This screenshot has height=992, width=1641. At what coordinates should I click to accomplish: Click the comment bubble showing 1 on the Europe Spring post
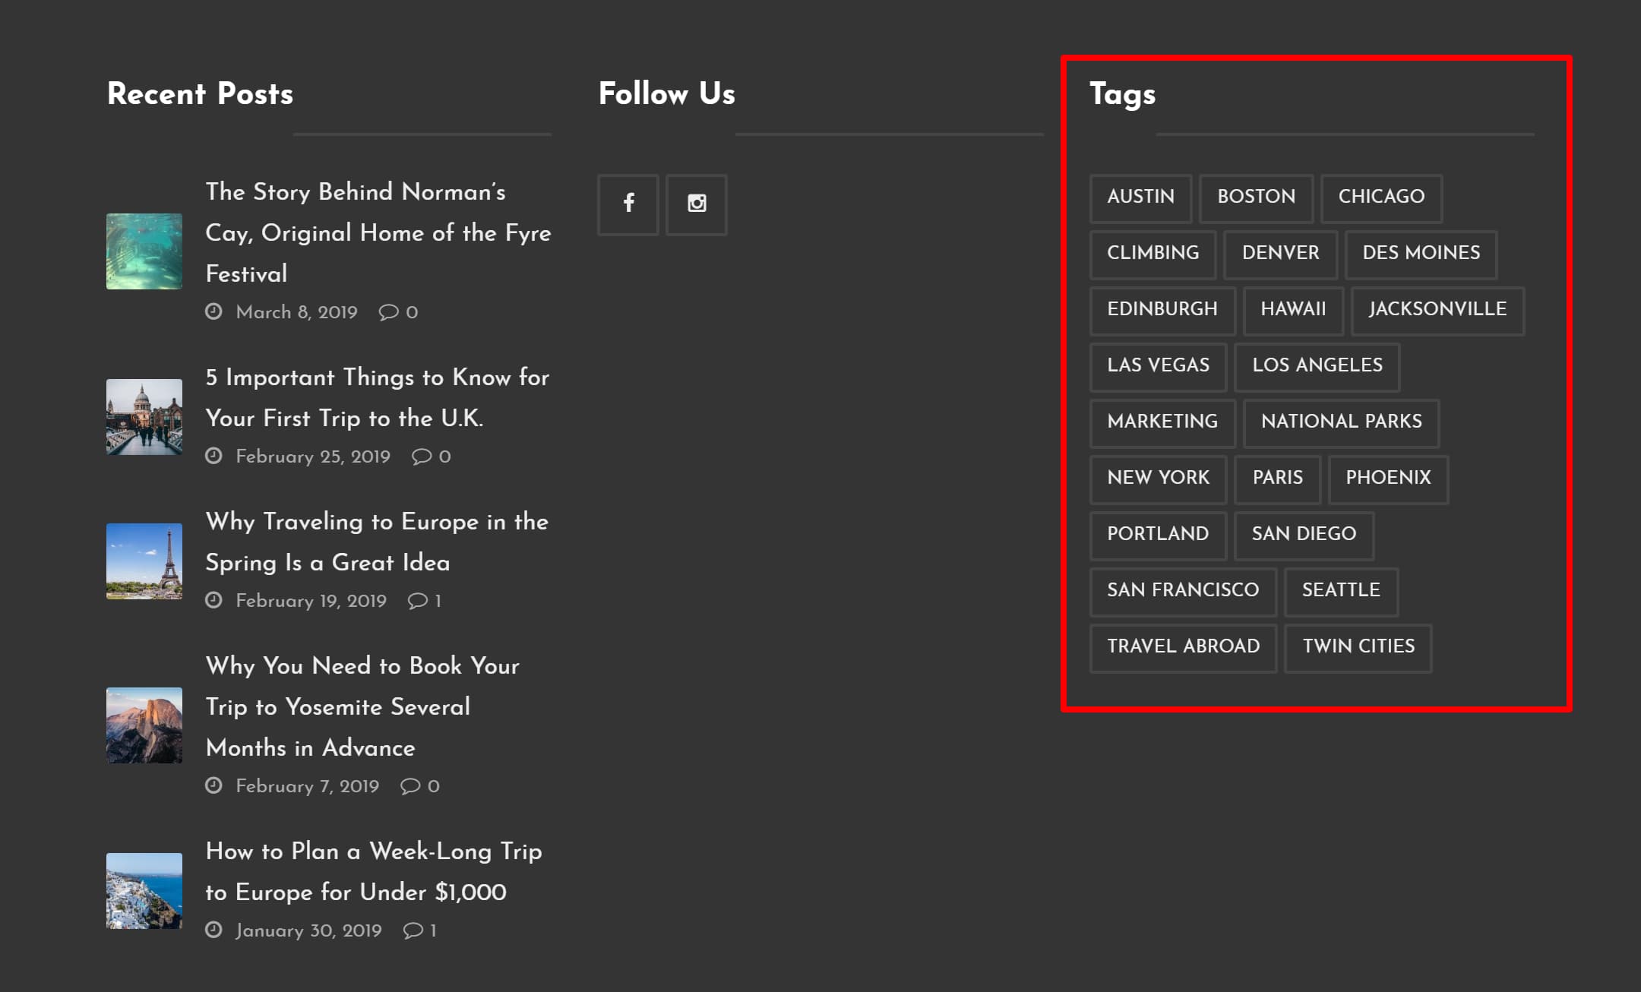click(x=416, y=600)
